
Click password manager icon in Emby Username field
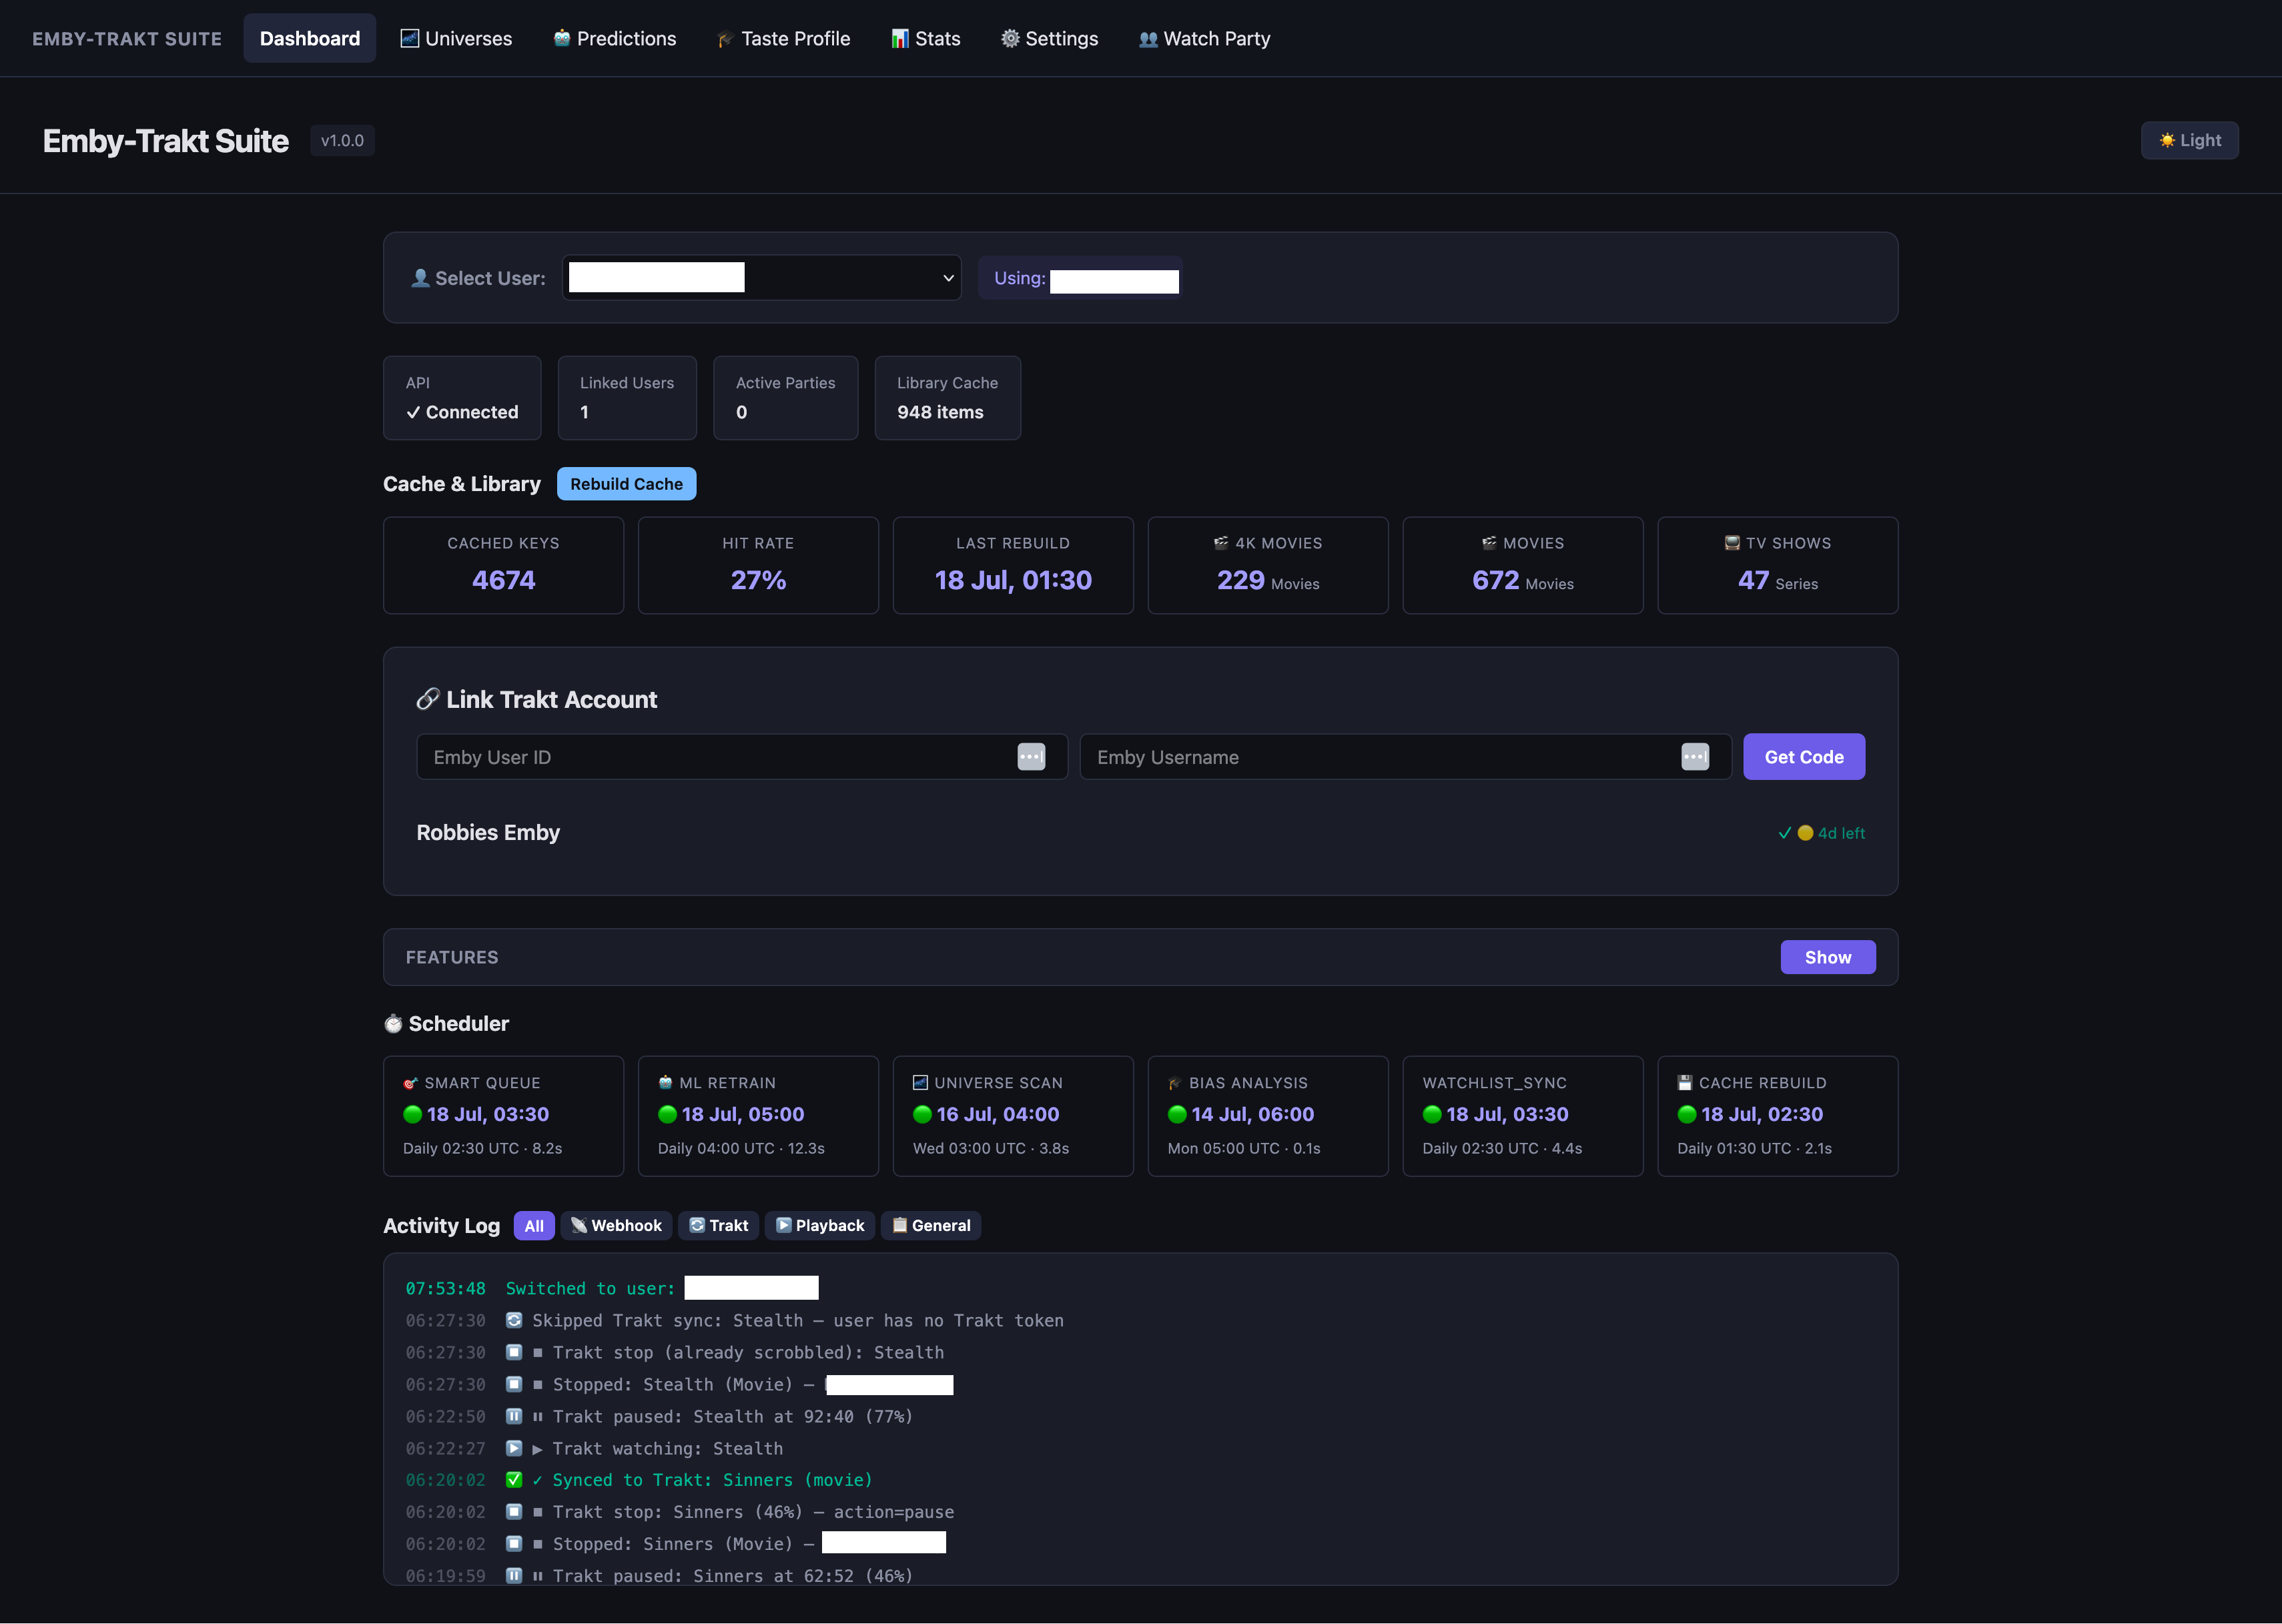click(x=1695, y=756)
